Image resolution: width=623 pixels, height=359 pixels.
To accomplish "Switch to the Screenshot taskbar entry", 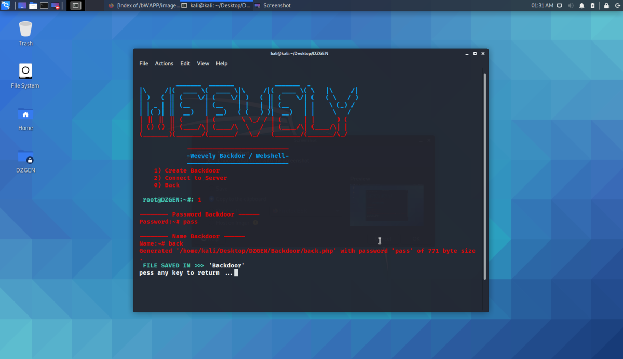I will coord(273,5).
